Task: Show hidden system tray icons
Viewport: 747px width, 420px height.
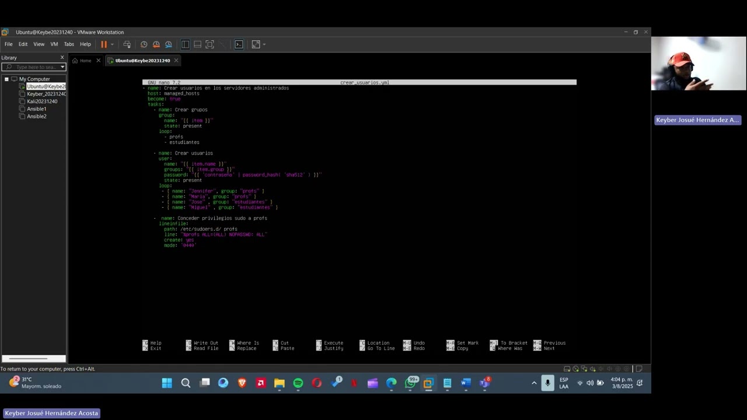Action: click(534, 383)
